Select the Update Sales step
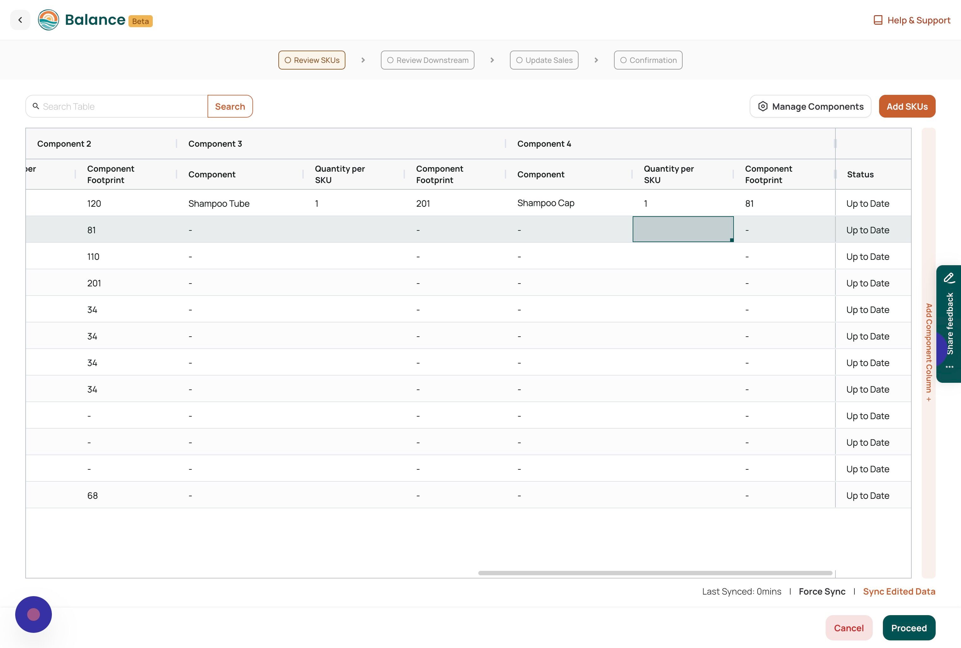Screen dimensions: 961x648 [544, 60]
